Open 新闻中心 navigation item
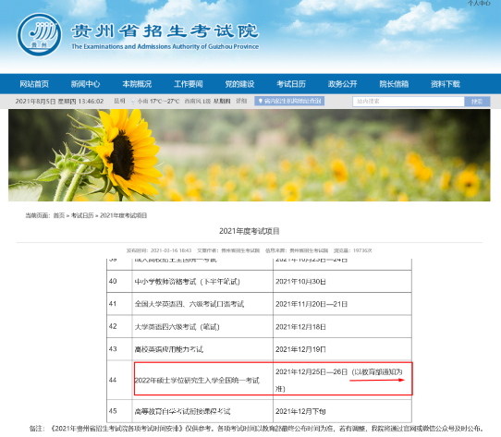Viewport: 501px width, 437px height. (x=85, y=84)
